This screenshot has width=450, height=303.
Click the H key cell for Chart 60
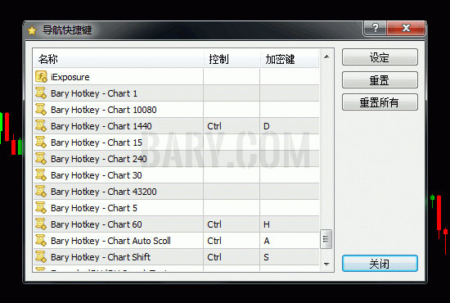290,224
